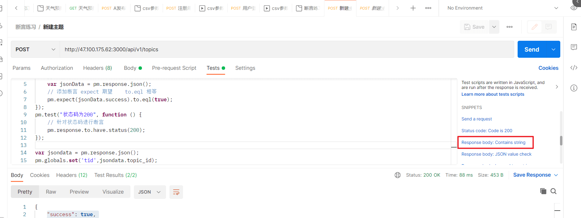
Task: Switch to the Pre-request Script tab
Action: click(174, 68)
